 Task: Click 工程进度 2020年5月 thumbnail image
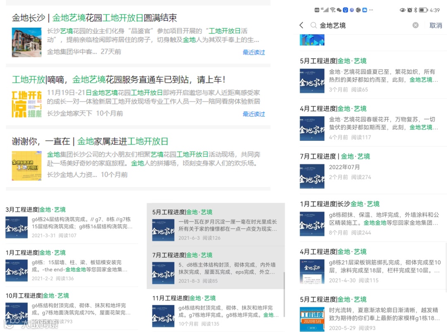pyautogui.click(x=312, y=319)
